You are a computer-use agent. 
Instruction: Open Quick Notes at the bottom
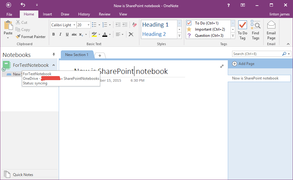click(19, 174)
